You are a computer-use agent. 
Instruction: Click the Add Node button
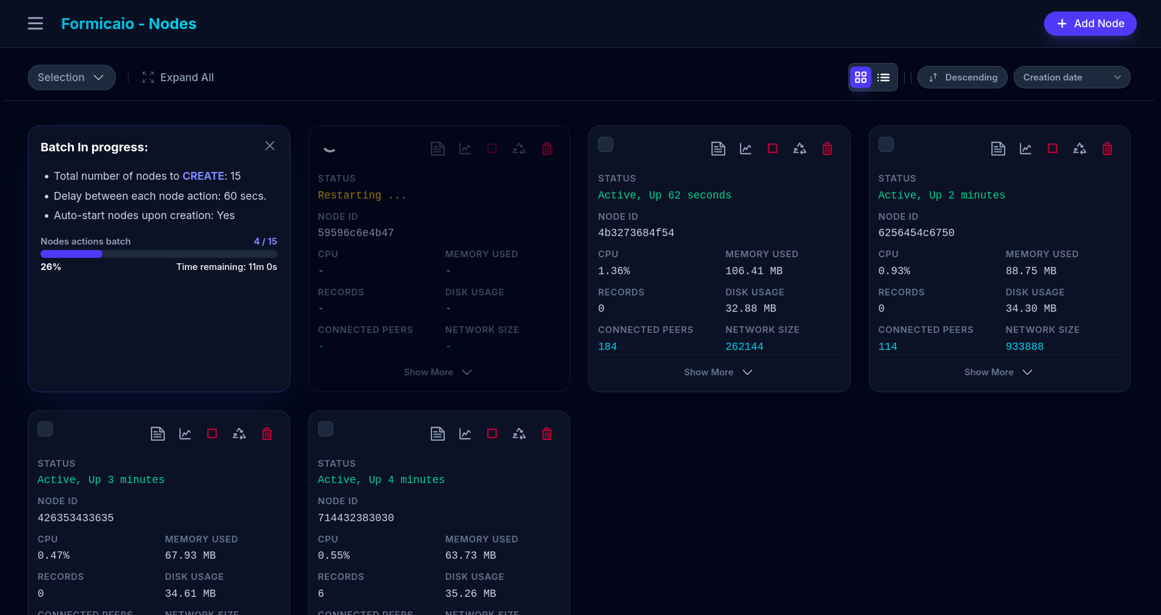[1090, 24]
